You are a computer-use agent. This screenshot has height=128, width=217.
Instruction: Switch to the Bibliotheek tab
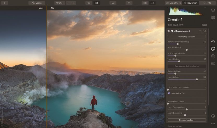[173, 3]
